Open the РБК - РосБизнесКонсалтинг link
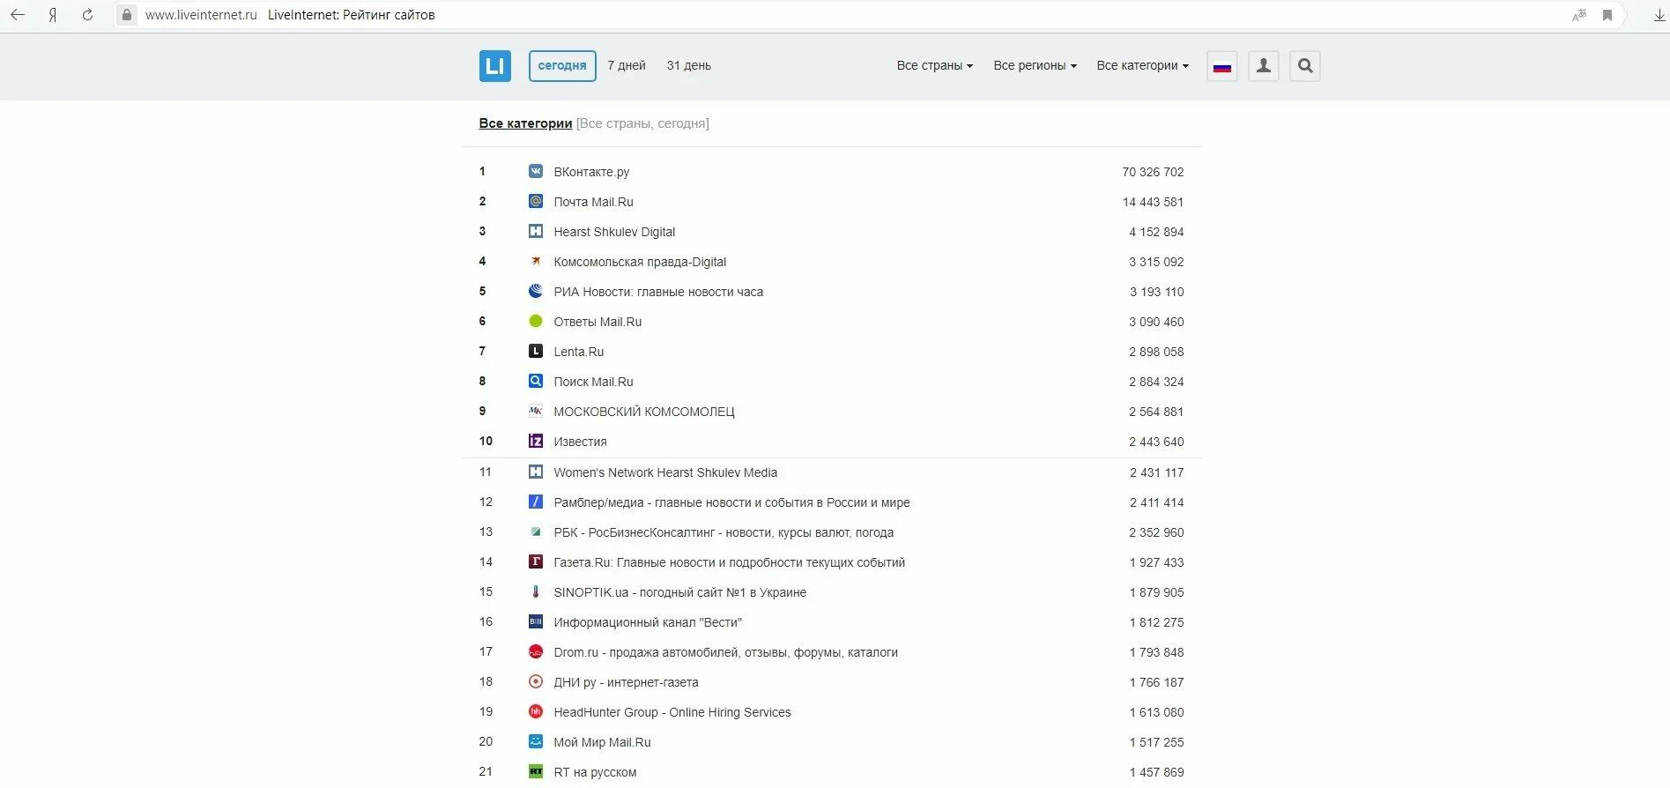The image size is (1670, 788). click(724, 532)
